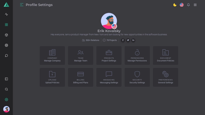
Task: Open the cube icon in sidebar
Action: click(6, 35)
